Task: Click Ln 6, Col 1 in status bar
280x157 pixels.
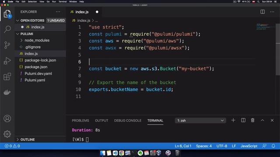Action: 183,146
